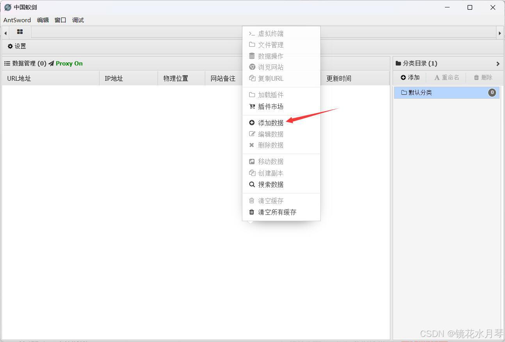Collapse the 分类目录 panel with the chevron
Image resolution: width=505 pixels, height=342 pixels.
tap(498, 64)
